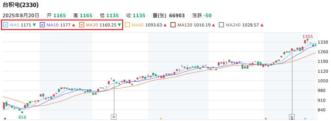Click the stock title 台积电(2330)

coord(21,5)
